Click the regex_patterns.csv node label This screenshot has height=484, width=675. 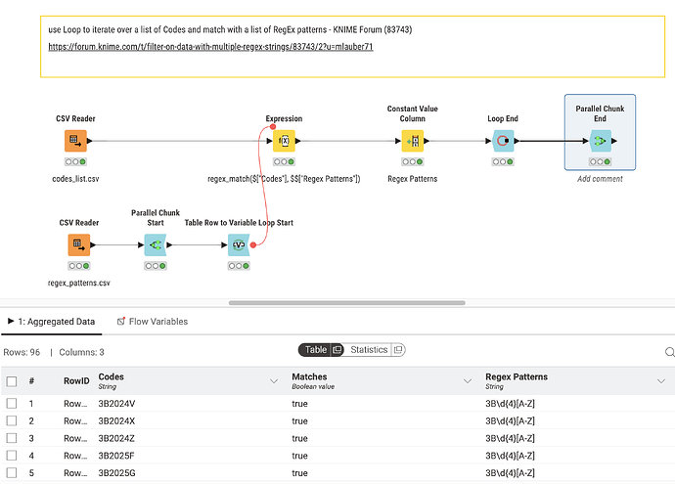(79, 283)
